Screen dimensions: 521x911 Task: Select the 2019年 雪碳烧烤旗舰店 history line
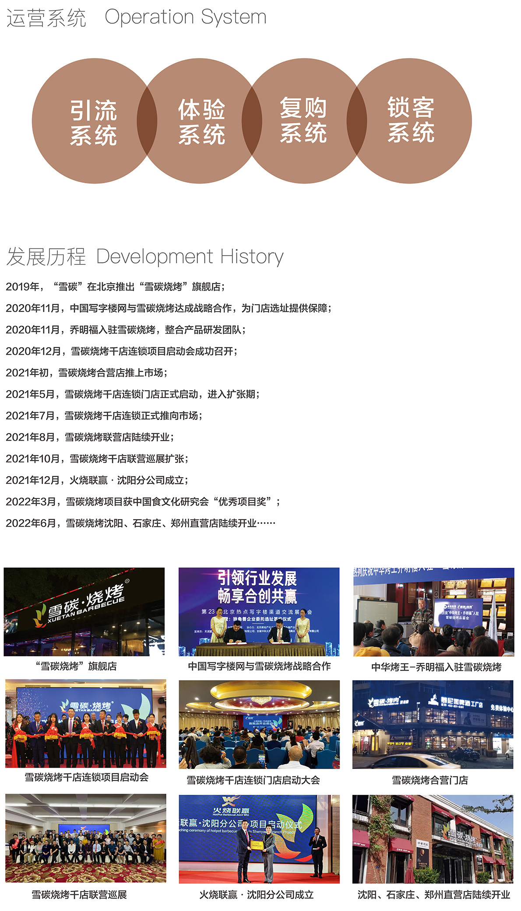[115, 287]
